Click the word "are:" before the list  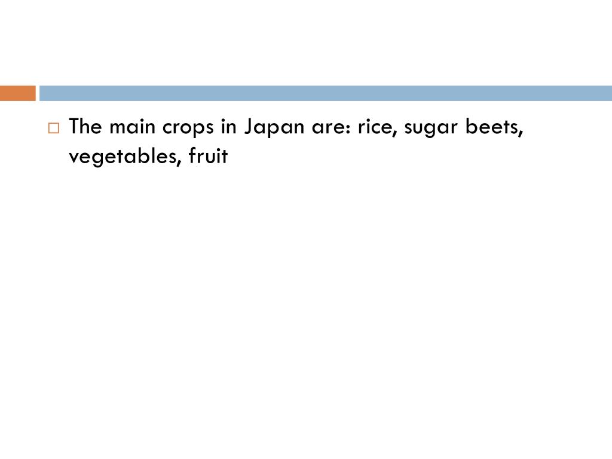[x=331, y=128]
